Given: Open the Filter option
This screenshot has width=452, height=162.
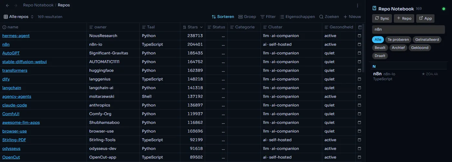Looking at the screenshot, I should click(268, 17).
